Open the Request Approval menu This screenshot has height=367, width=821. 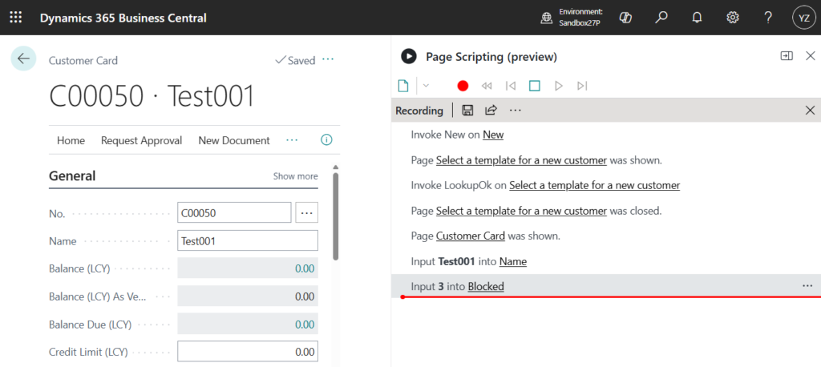pyautogui.click(x=141, y=140)
